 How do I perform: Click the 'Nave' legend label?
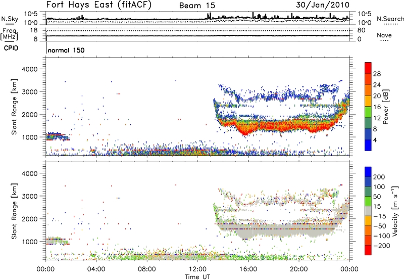(384, 35)
